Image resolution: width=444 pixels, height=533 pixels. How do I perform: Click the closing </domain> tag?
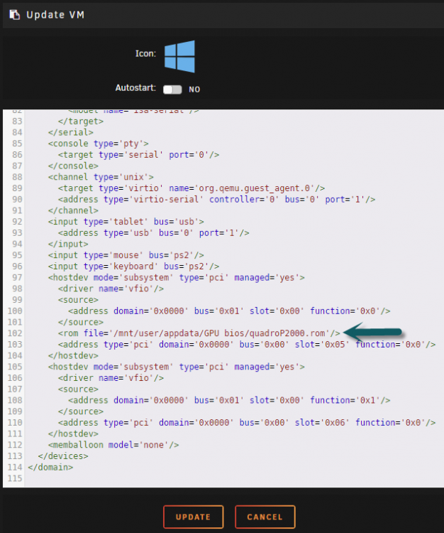click(x=50, y=467)
